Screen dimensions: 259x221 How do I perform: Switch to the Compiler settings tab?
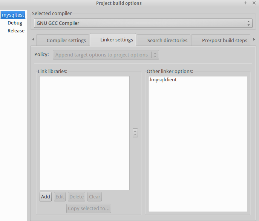[x=66, y=40]
